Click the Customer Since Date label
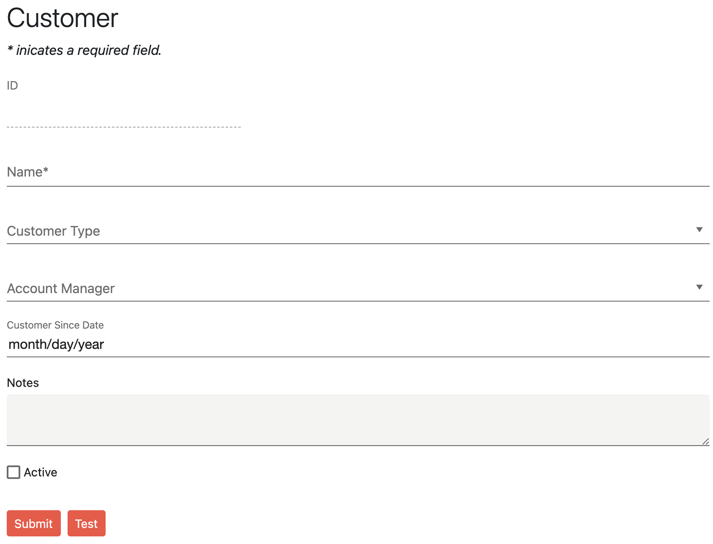 [x=55, y=325]
